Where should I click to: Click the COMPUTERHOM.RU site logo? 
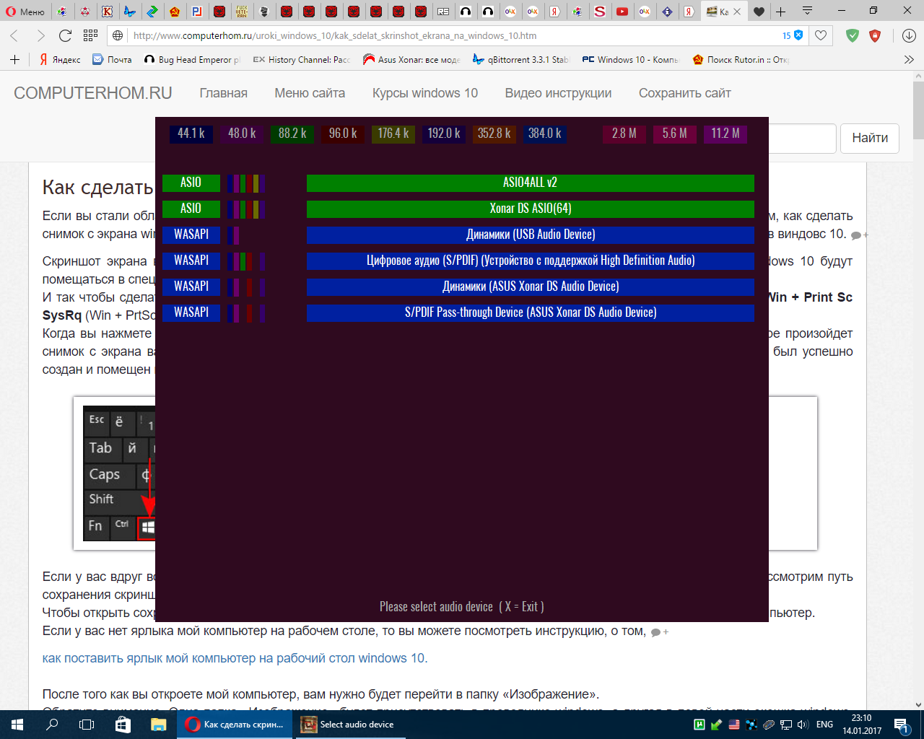(93, 93)
